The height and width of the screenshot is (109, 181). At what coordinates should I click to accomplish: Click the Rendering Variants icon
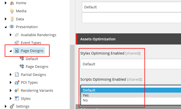[17, 90]
